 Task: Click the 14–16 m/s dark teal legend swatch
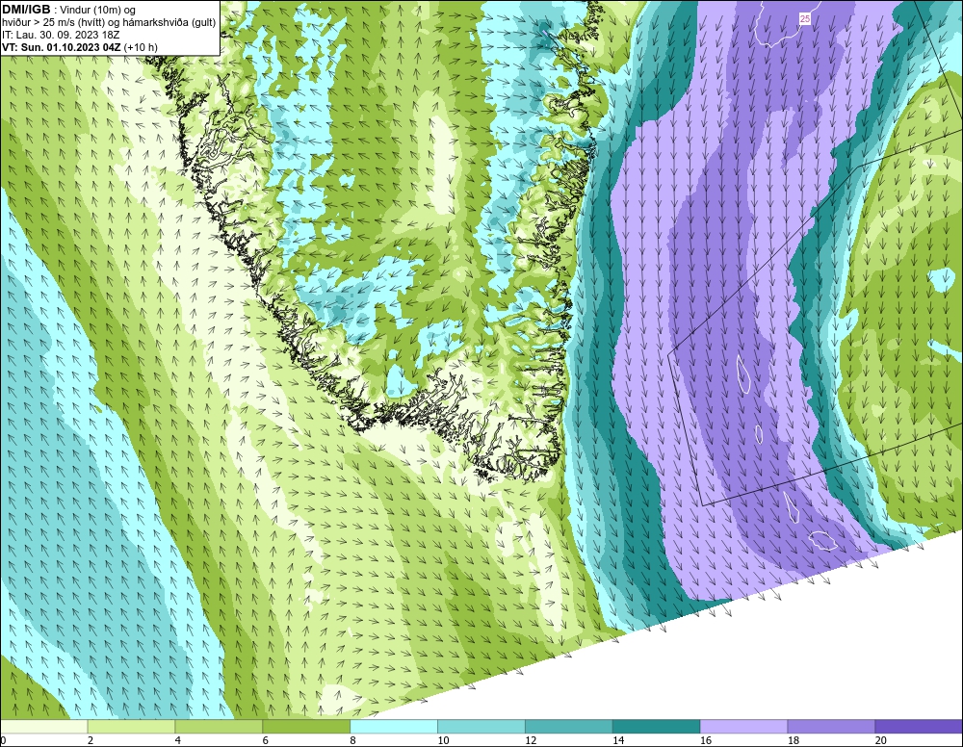pos(657,727)
